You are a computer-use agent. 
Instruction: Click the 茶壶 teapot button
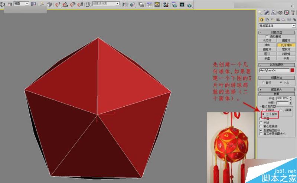click(267, 58)
